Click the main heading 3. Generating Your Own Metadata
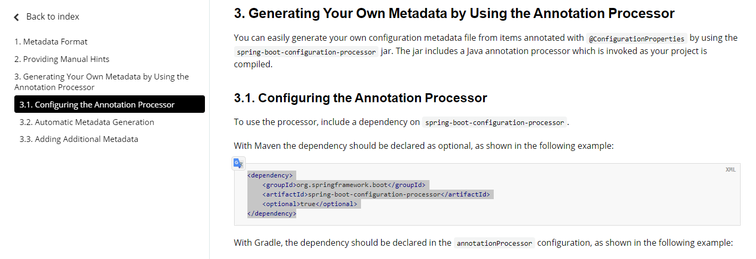 pyautogui.click(x=454, y=13)
